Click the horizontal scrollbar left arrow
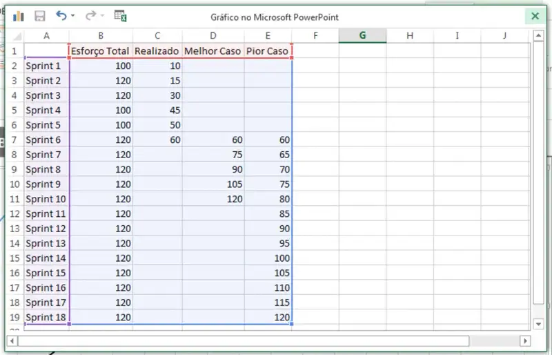This screenshot has width=552, height=355. tap(12, 341)
